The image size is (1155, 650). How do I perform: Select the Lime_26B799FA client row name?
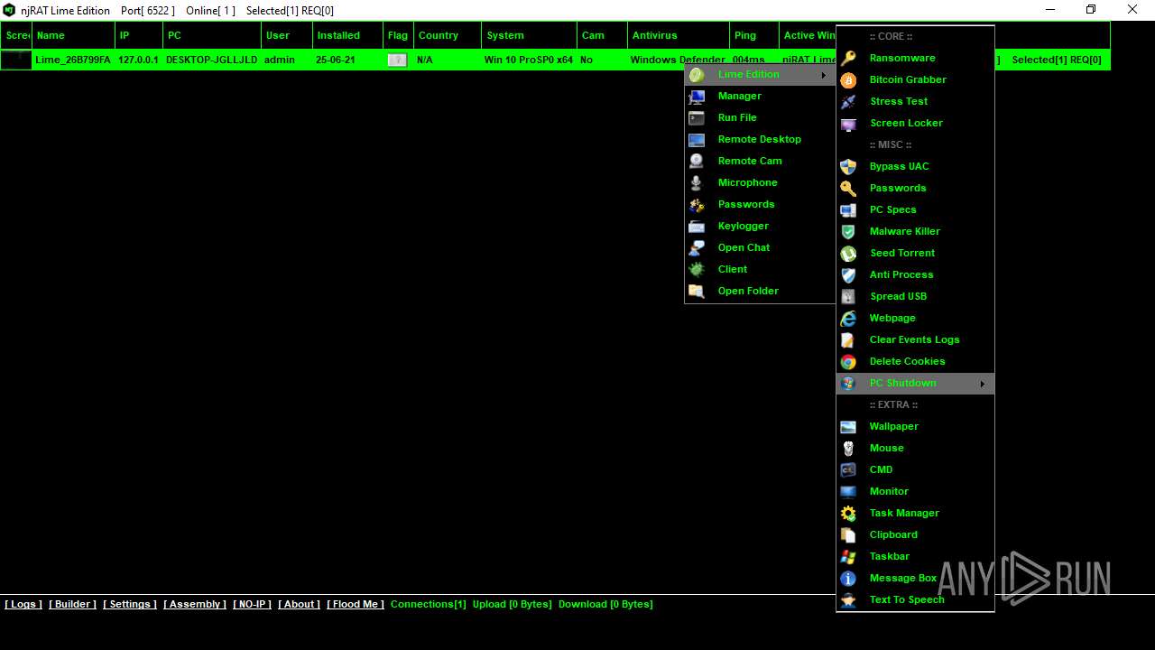click(x=73, y=60)
